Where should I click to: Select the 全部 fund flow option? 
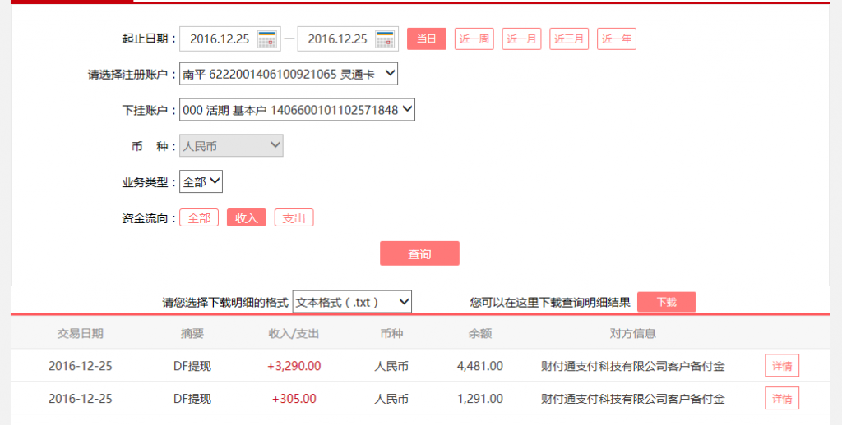[199, 218]
